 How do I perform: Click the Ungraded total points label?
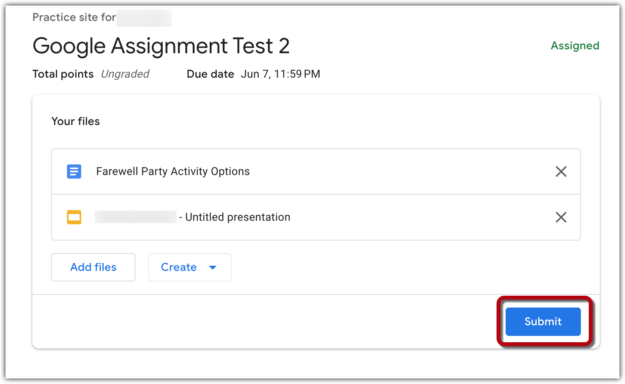coord(125,74)
